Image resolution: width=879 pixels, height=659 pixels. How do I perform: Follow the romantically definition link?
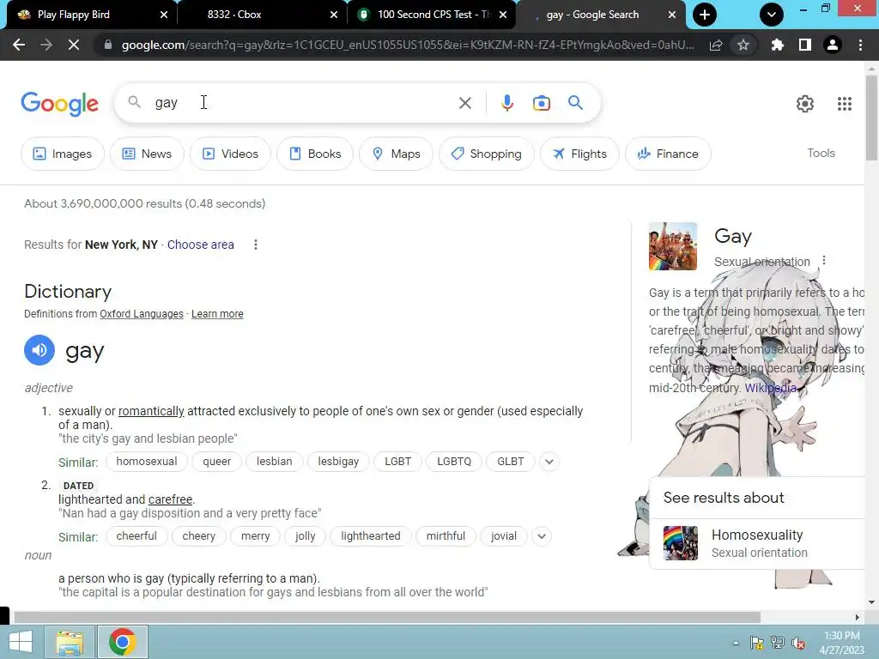click(151, 411)
